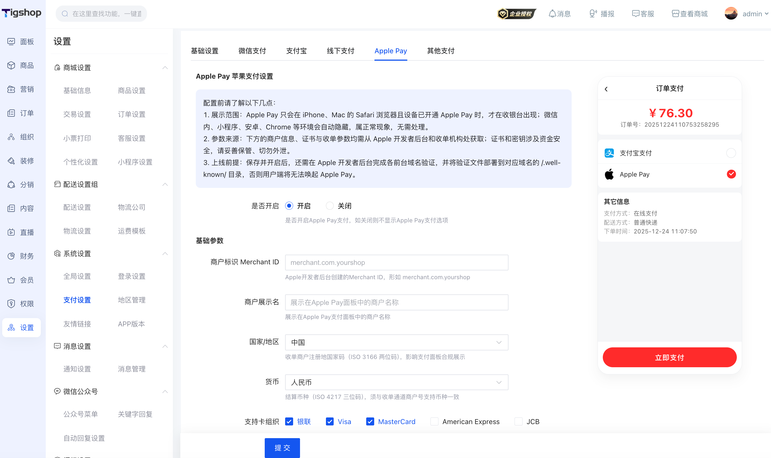Switch to the 其他支付 tab
Viewport: 771px width, 458px height.
tap(441, 51)
